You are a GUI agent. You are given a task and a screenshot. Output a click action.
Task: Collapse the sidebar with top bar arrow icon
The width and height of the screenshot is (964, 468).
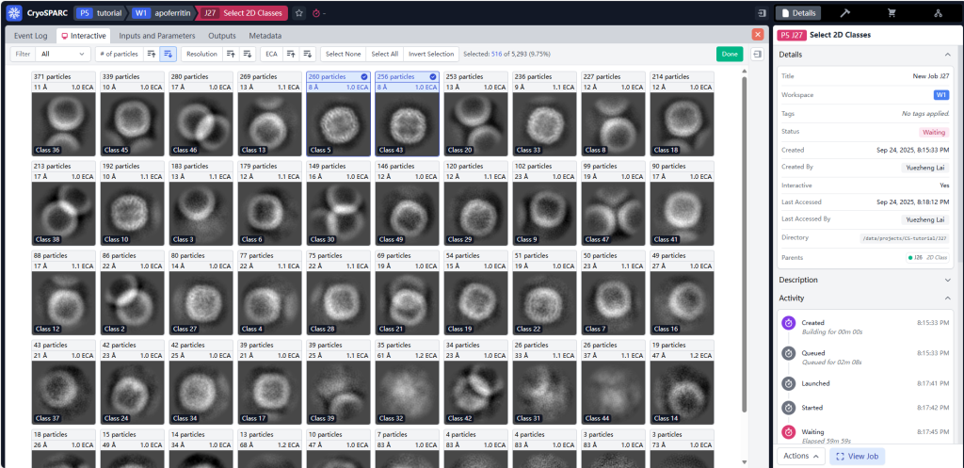761,13
